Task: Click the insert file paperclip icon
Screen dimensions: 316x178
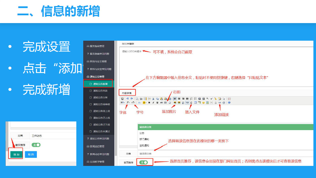Action: point(191,102)
